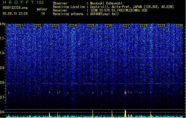Click the "Receiving Location" label
This screenshot has height=118, width=186.
(69, 7)
